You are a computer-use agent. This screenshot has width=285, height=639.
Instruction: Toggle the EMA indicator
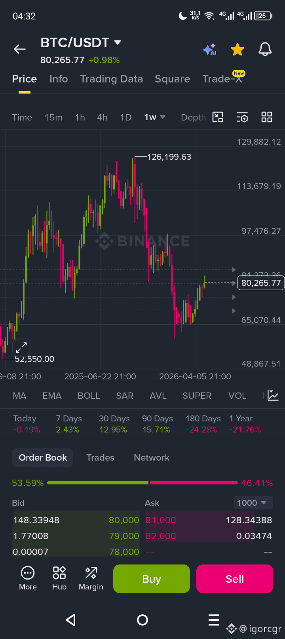click(52, 396)
